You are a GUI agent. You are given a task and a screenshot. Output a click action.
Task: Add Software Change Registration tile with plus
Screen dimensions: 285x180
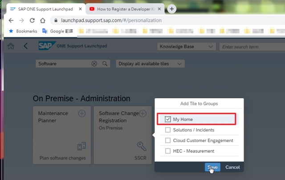tap(143, 114)
